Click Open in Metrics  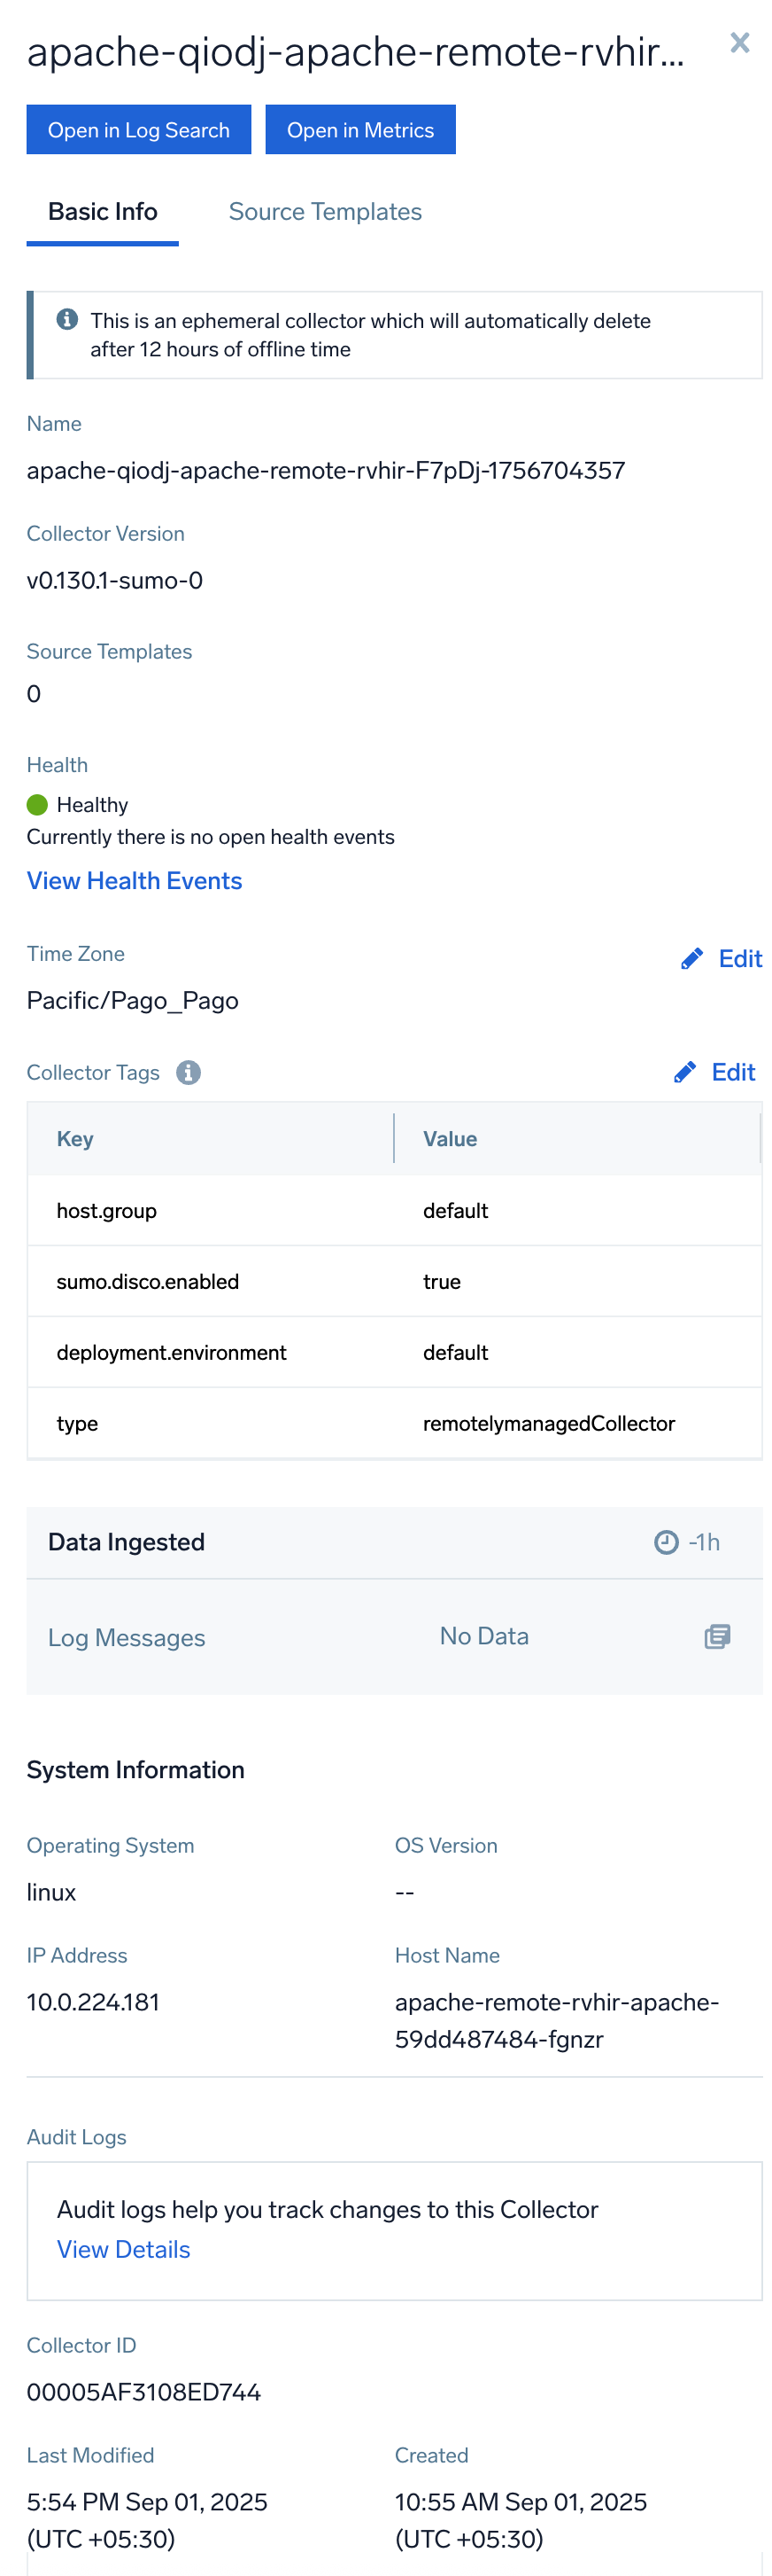pyautogui.click(x=360, y=129)
